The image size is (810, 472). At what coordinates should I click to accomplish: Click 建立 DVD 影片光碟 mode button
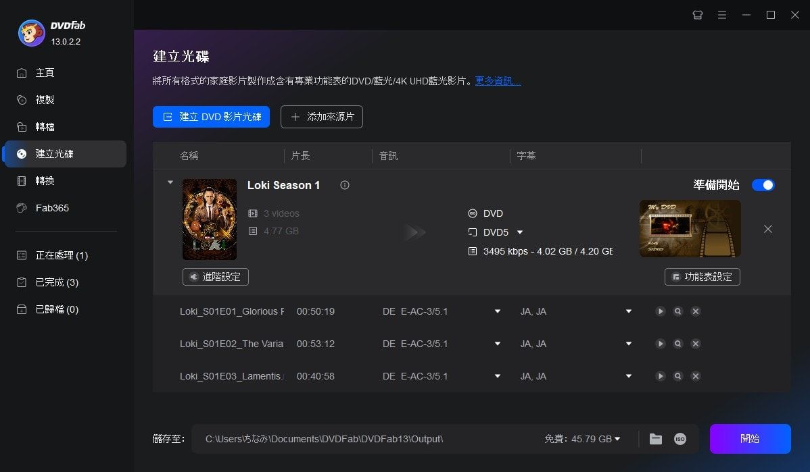point(211,117)
